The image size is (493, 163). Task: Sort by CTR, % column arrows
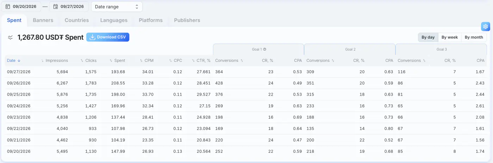click(x=193, y=60)
